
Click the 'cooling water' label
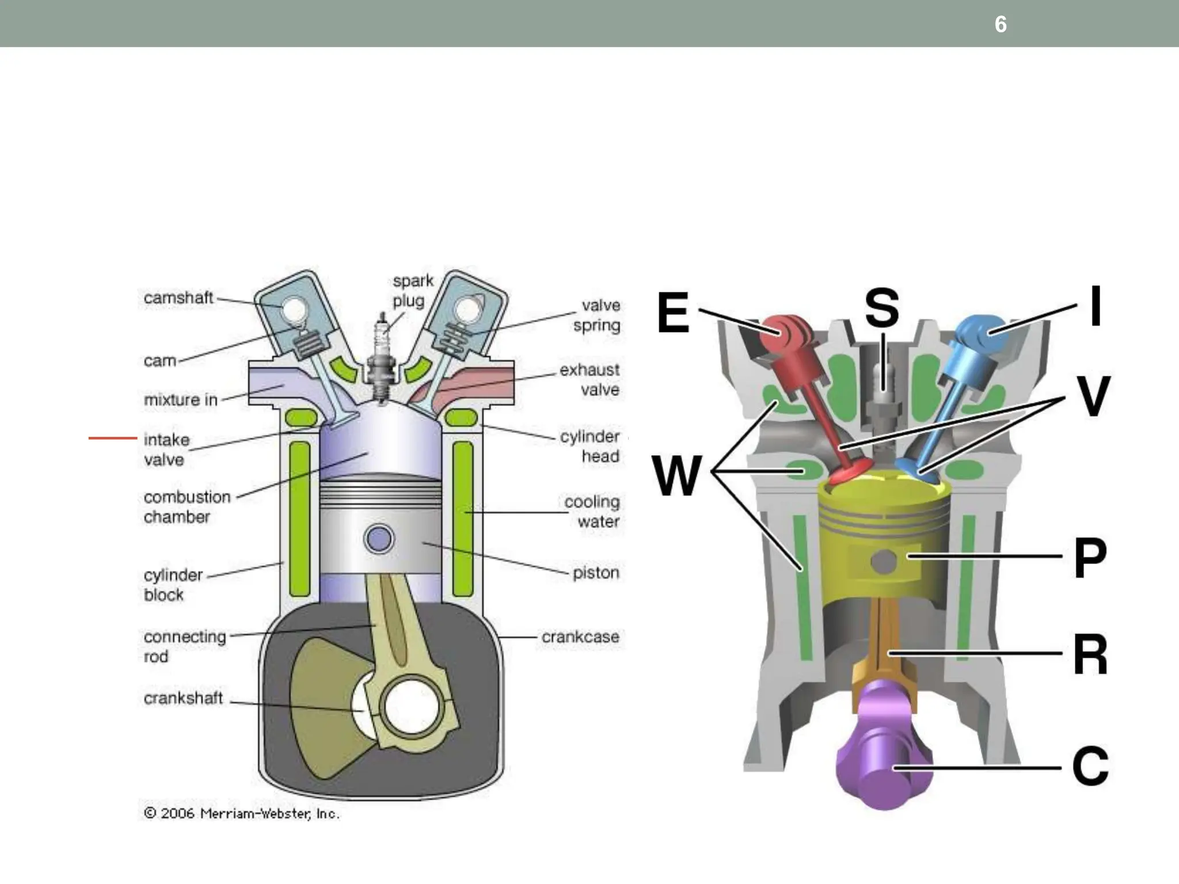[x=593, y=511]
